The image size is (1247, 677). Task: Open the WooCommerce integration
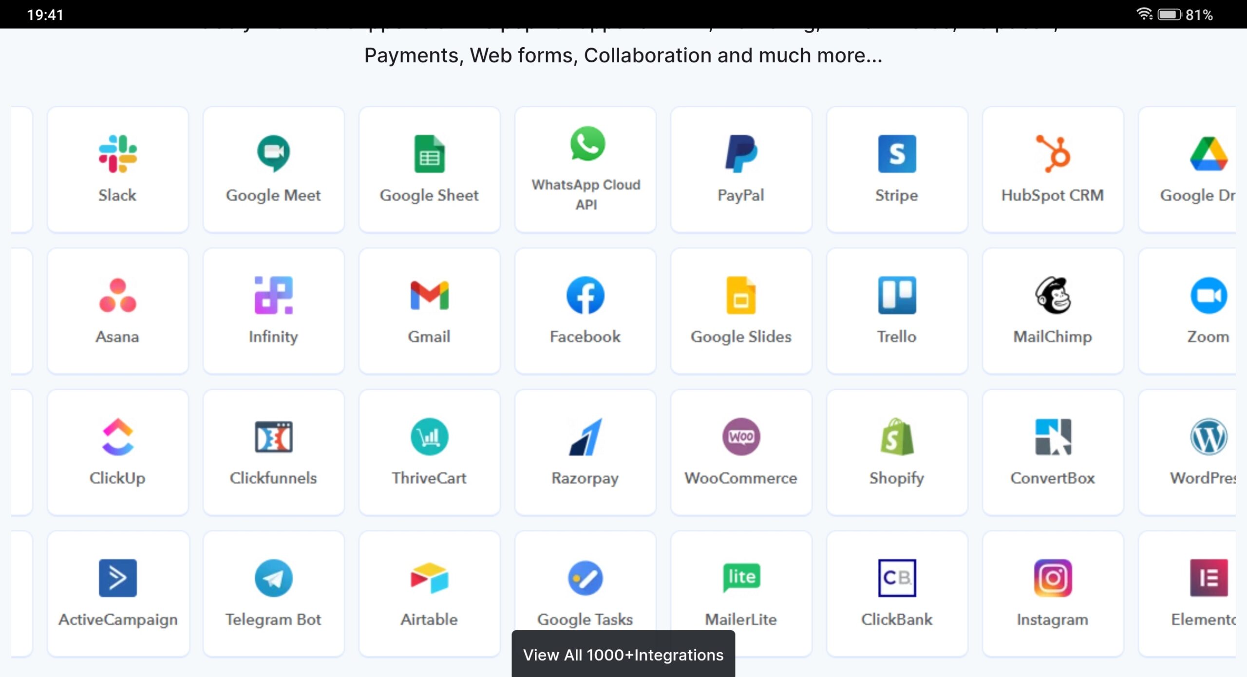(741, 452)
